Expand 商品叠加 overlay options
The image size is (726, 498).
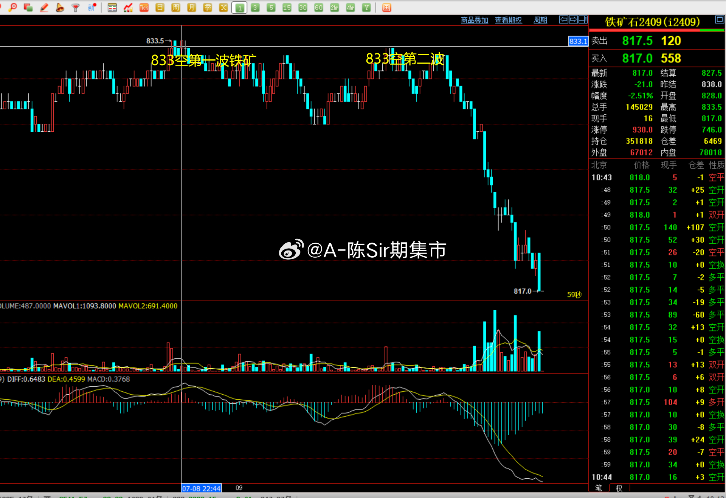(x=475, y=20)
